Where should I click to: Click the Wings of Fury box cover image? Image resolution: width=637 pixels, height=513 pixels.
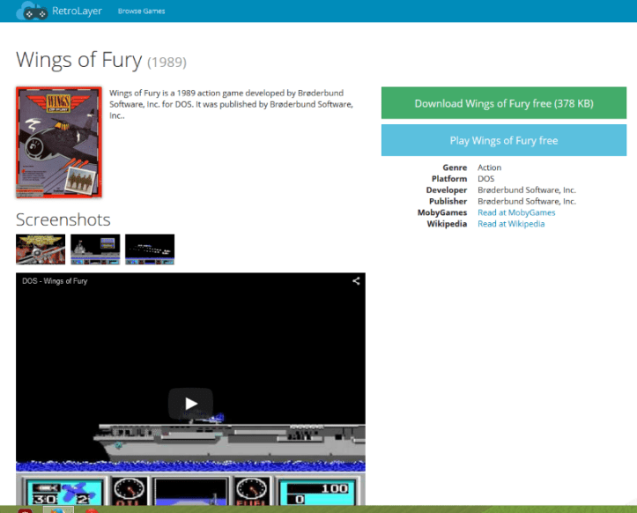59,142
